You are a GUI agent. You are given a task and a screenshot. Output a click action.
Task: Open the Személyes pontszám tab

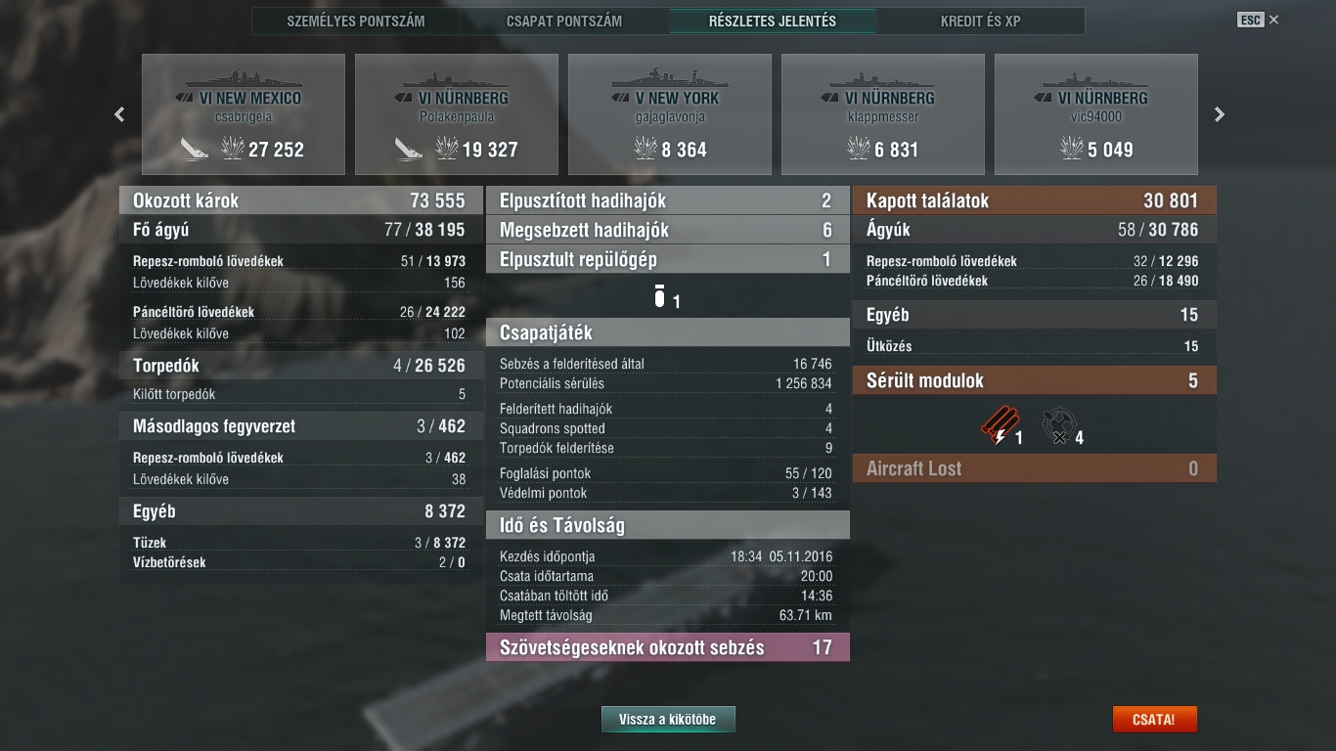pos(356,21)
